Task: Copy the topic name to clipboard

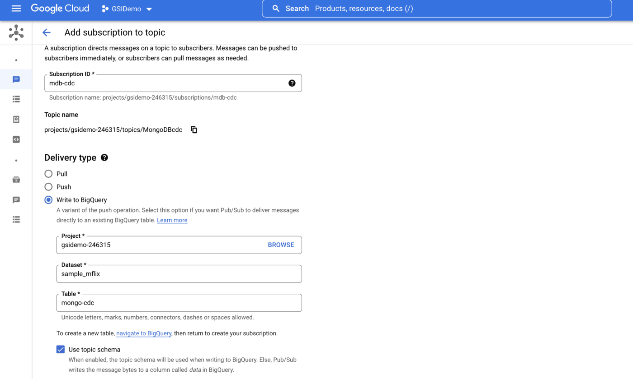Action: (x=194, y=130)
